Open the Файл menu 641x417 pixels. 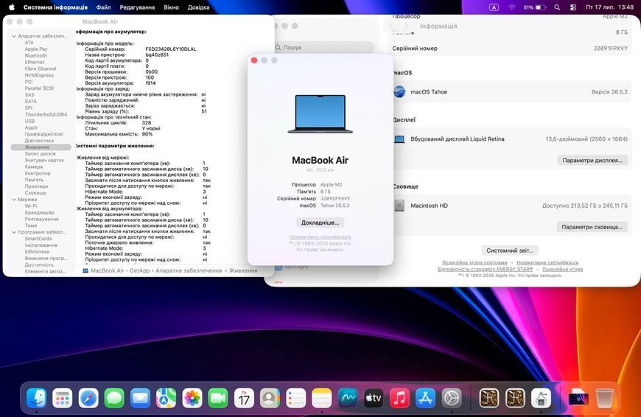point(103,7)
